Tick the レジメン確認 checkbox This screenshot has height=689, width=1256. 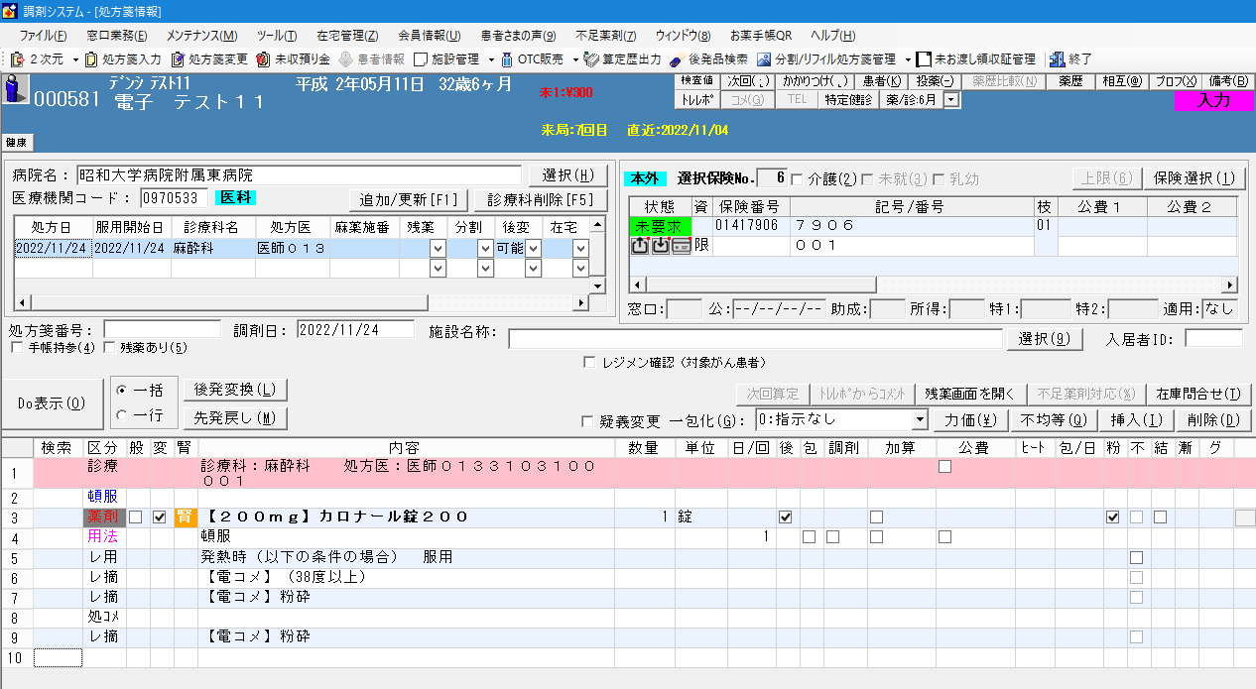pos(589,363)
